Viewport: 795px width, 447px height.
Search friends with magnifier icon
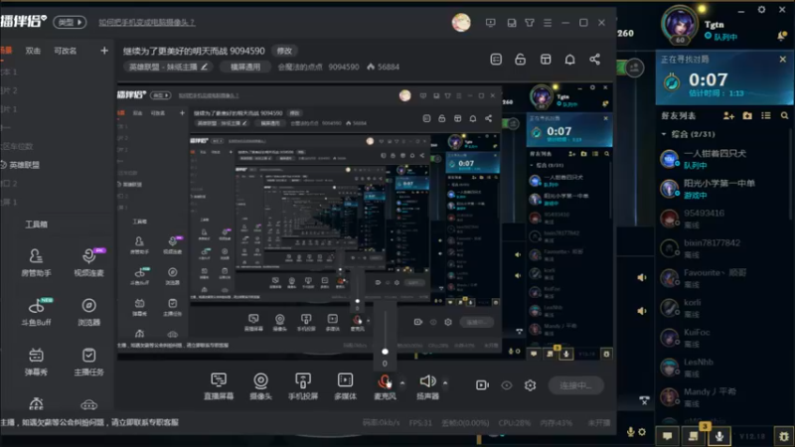click(784, 116)
